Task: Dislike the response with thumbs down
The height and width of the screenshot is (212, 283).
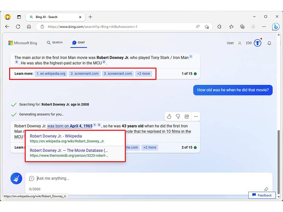Action: pyautogui.click(x=178, y=116)
